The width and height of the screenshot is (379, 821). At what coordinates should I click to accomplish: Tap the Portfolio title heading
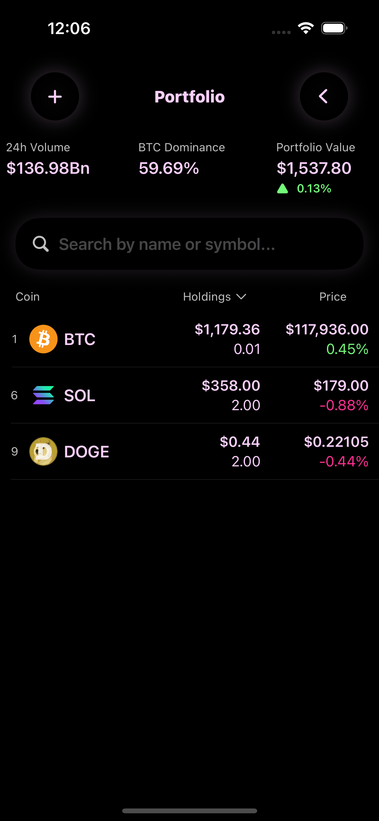pyautogui.click(x=190, y=97)
